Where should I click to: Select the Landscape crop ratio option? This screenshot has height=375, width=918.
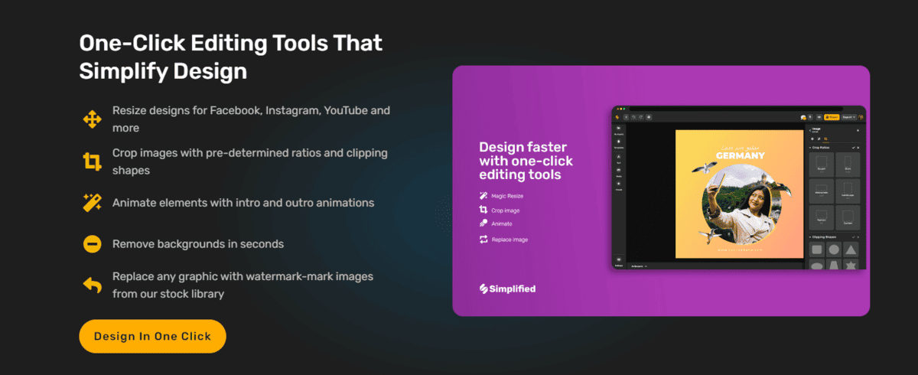pyautogui.click(x=848, y=191)
